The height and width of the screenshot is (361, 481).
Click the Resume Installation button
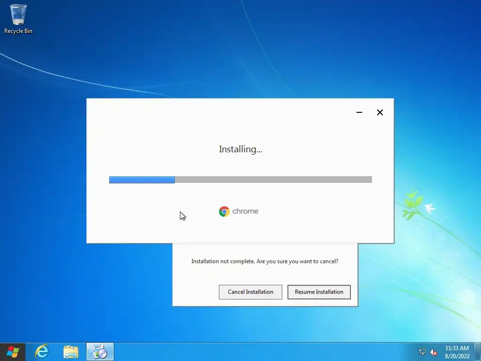(319, 292)
